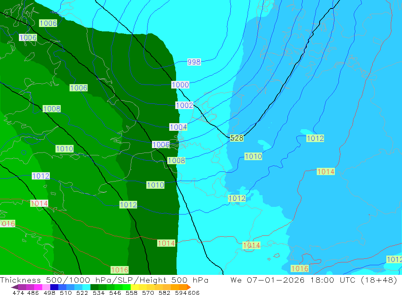
Task: Click legend value 570
Action: (148, 293)
